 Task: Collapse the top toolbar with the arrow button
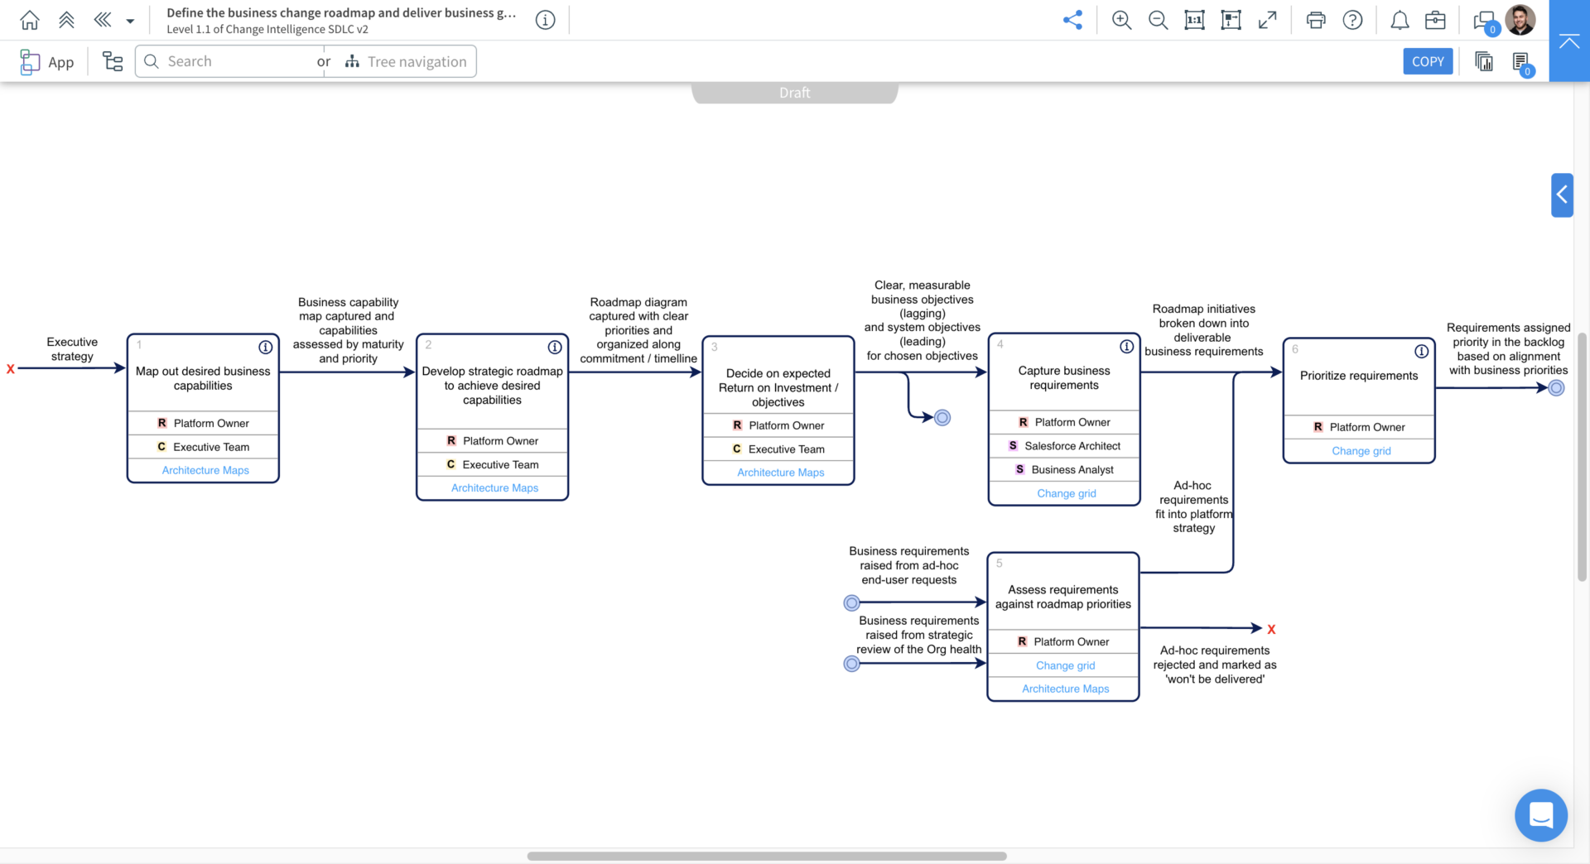[1568, 40]
